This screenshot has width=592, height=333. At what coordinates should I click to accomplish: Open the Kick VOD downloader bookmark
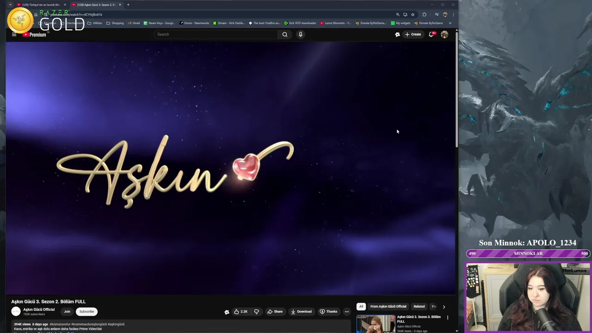(300, 23)
